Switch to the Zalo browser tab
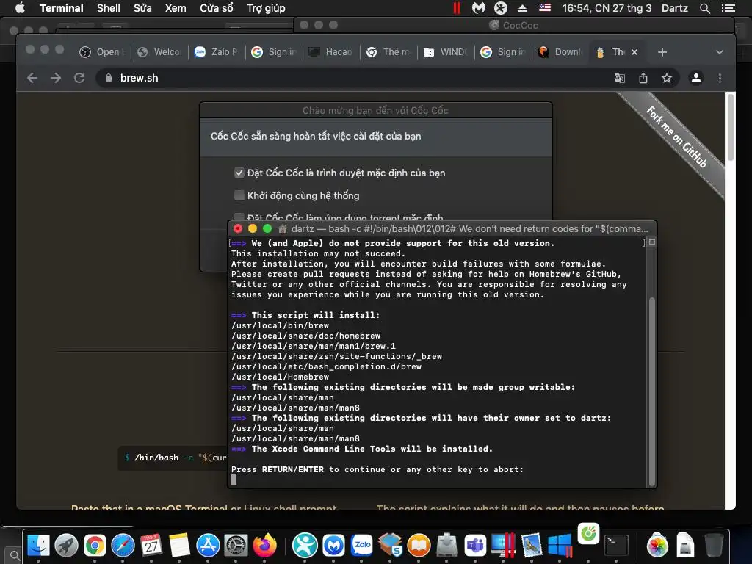This screenshot has height=564, width=752. coord(217,52)
